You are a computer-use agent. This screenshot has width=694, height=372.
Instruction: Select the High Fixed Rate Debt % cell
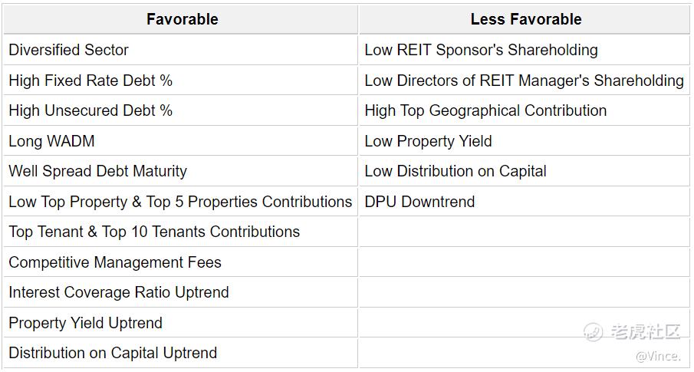pyautogui.click(x=180, y=81)
